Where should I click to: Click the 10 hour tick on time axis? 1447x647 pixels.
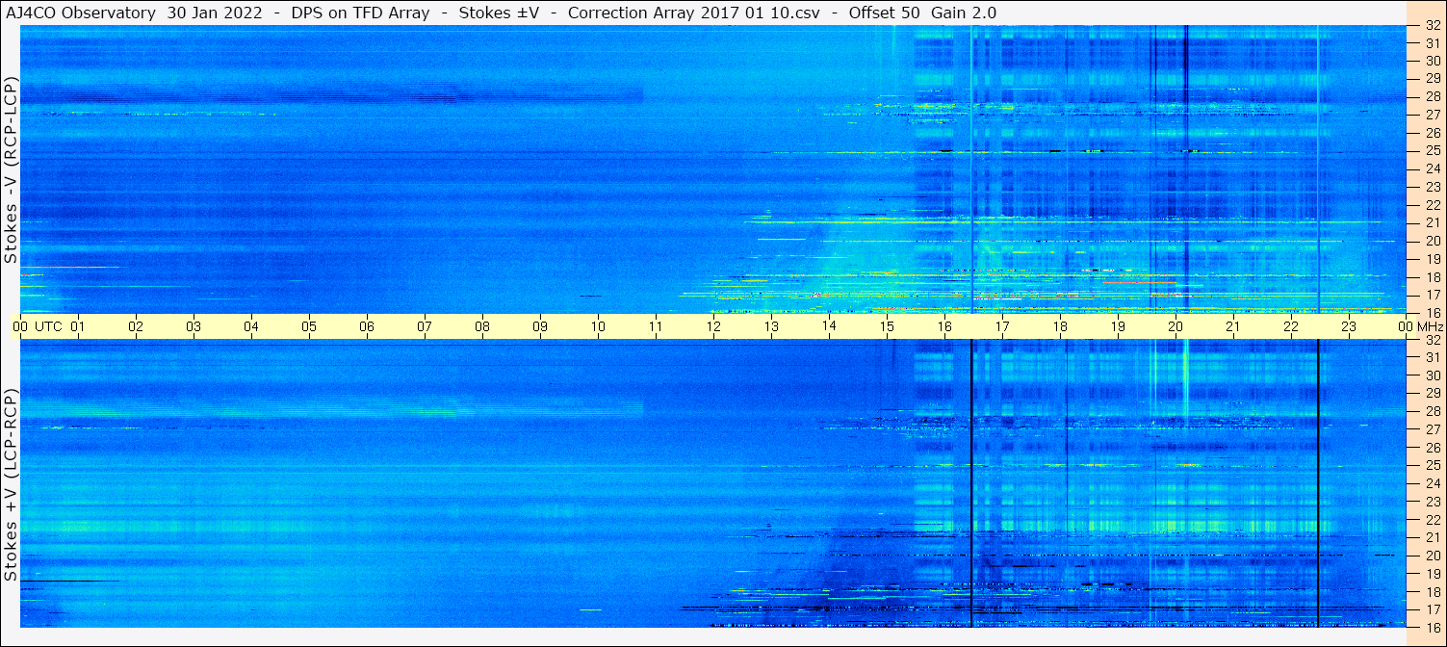tap(598, 326)
